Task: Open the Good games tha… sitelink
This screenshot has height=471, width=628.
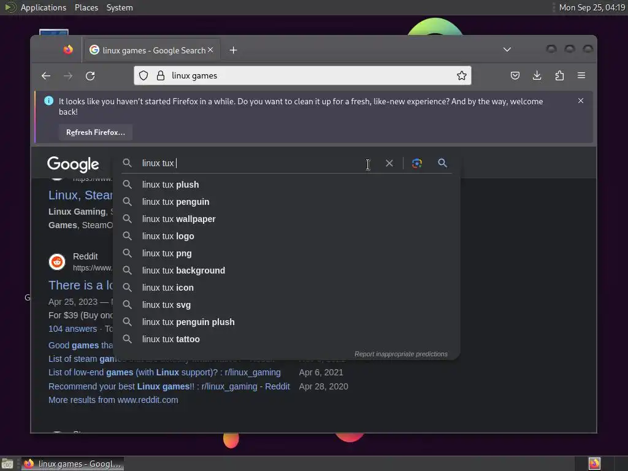Action: point(80,345)
